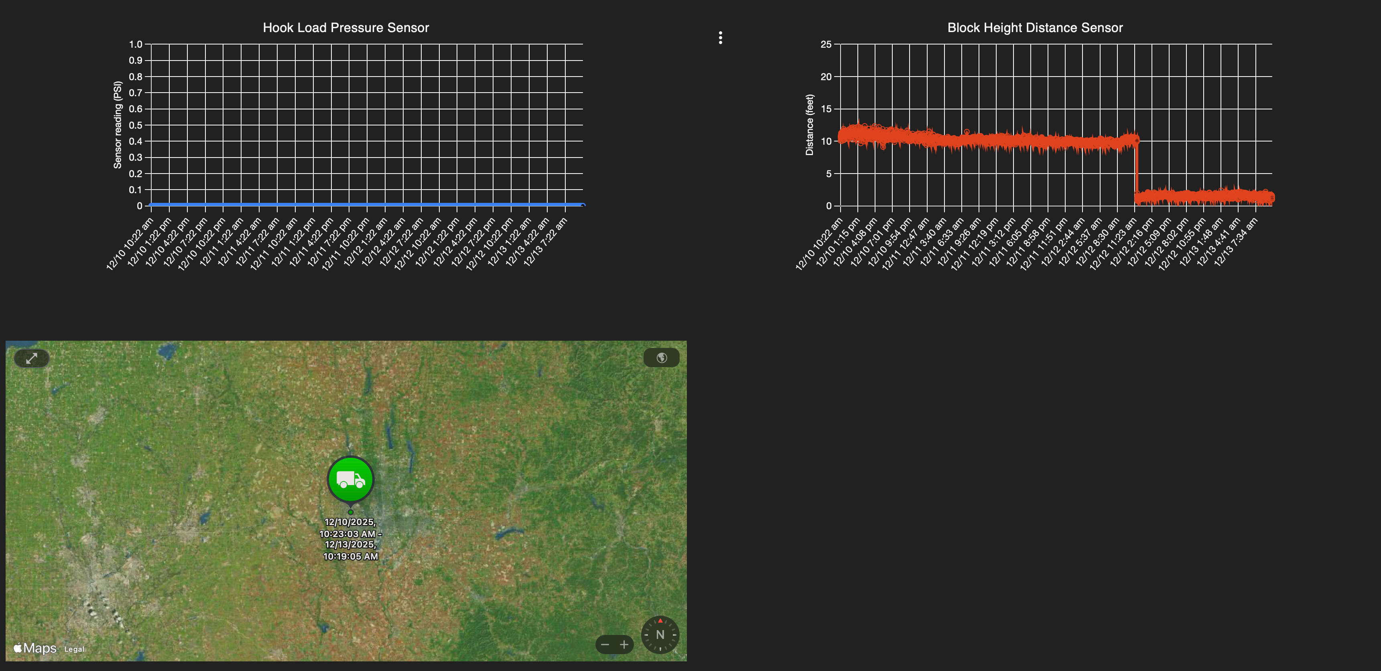Click the Block Height Distance Sensor title

coord(1035,28)
